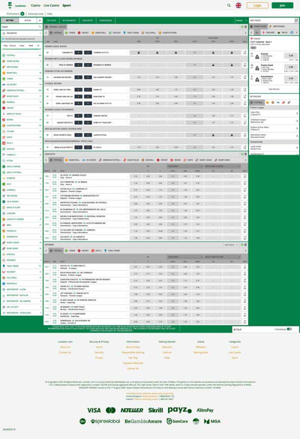Switch sidebar to In-Play tab
Screen dimensions: 300x439
[x=28, y=20]
